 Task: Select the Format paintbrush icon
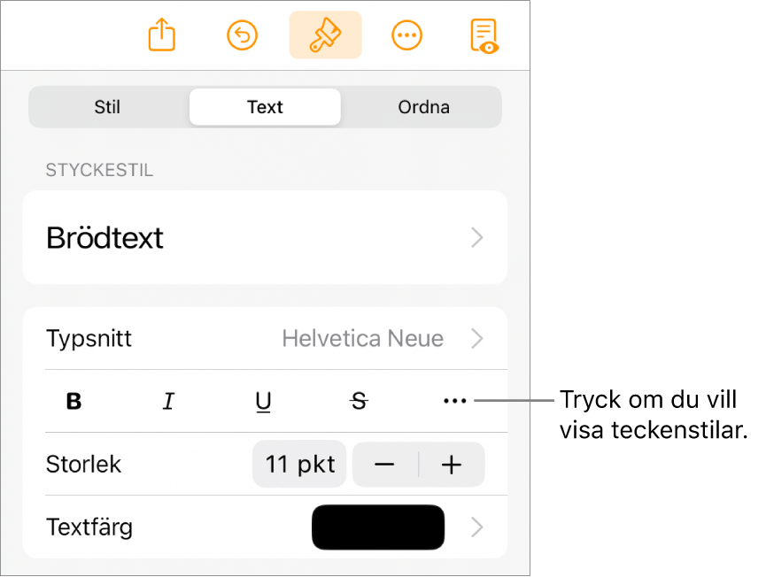(x=325, y=35)
